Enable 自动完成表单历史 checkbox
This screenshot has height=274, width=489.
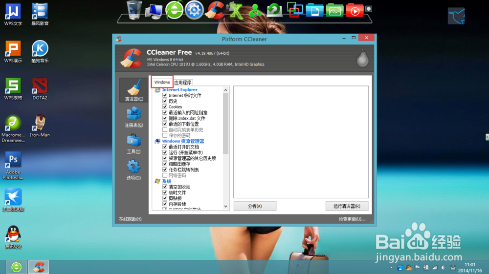click(165, 129)
